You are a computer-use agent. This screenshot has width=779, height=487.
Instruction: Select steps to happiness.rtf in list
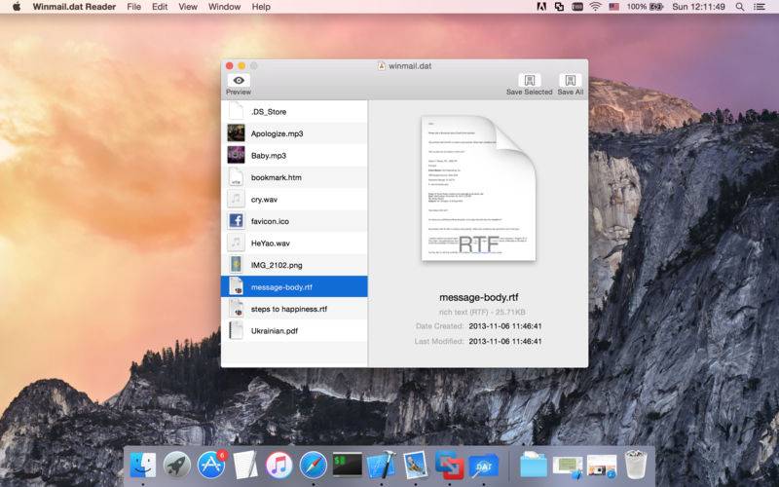pyautogui.click(x=288, y=309)
